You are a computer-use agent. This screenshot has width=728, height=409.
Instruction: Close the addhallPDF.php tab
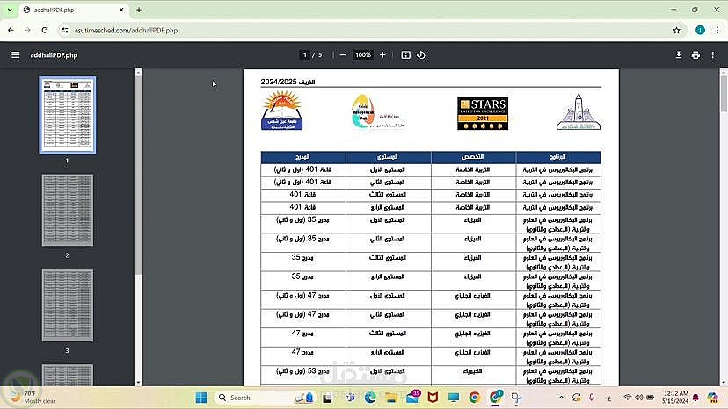(x=121, y=10)
